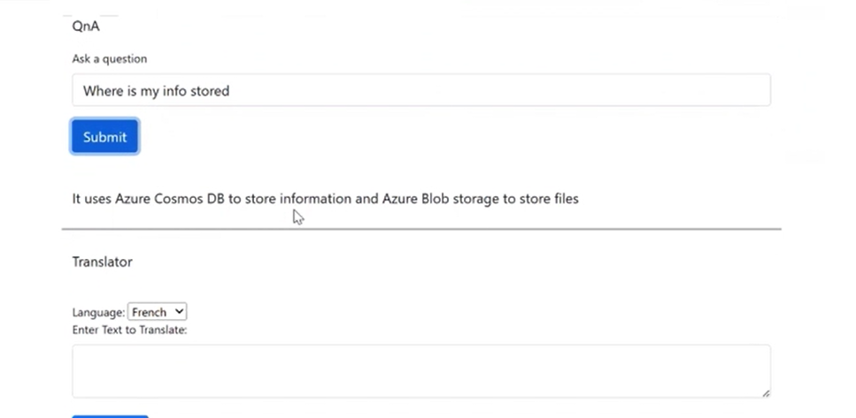Click the "Language:" label
Image resolution: width=856 pixels, height=418 pixels.
[98, 313]
